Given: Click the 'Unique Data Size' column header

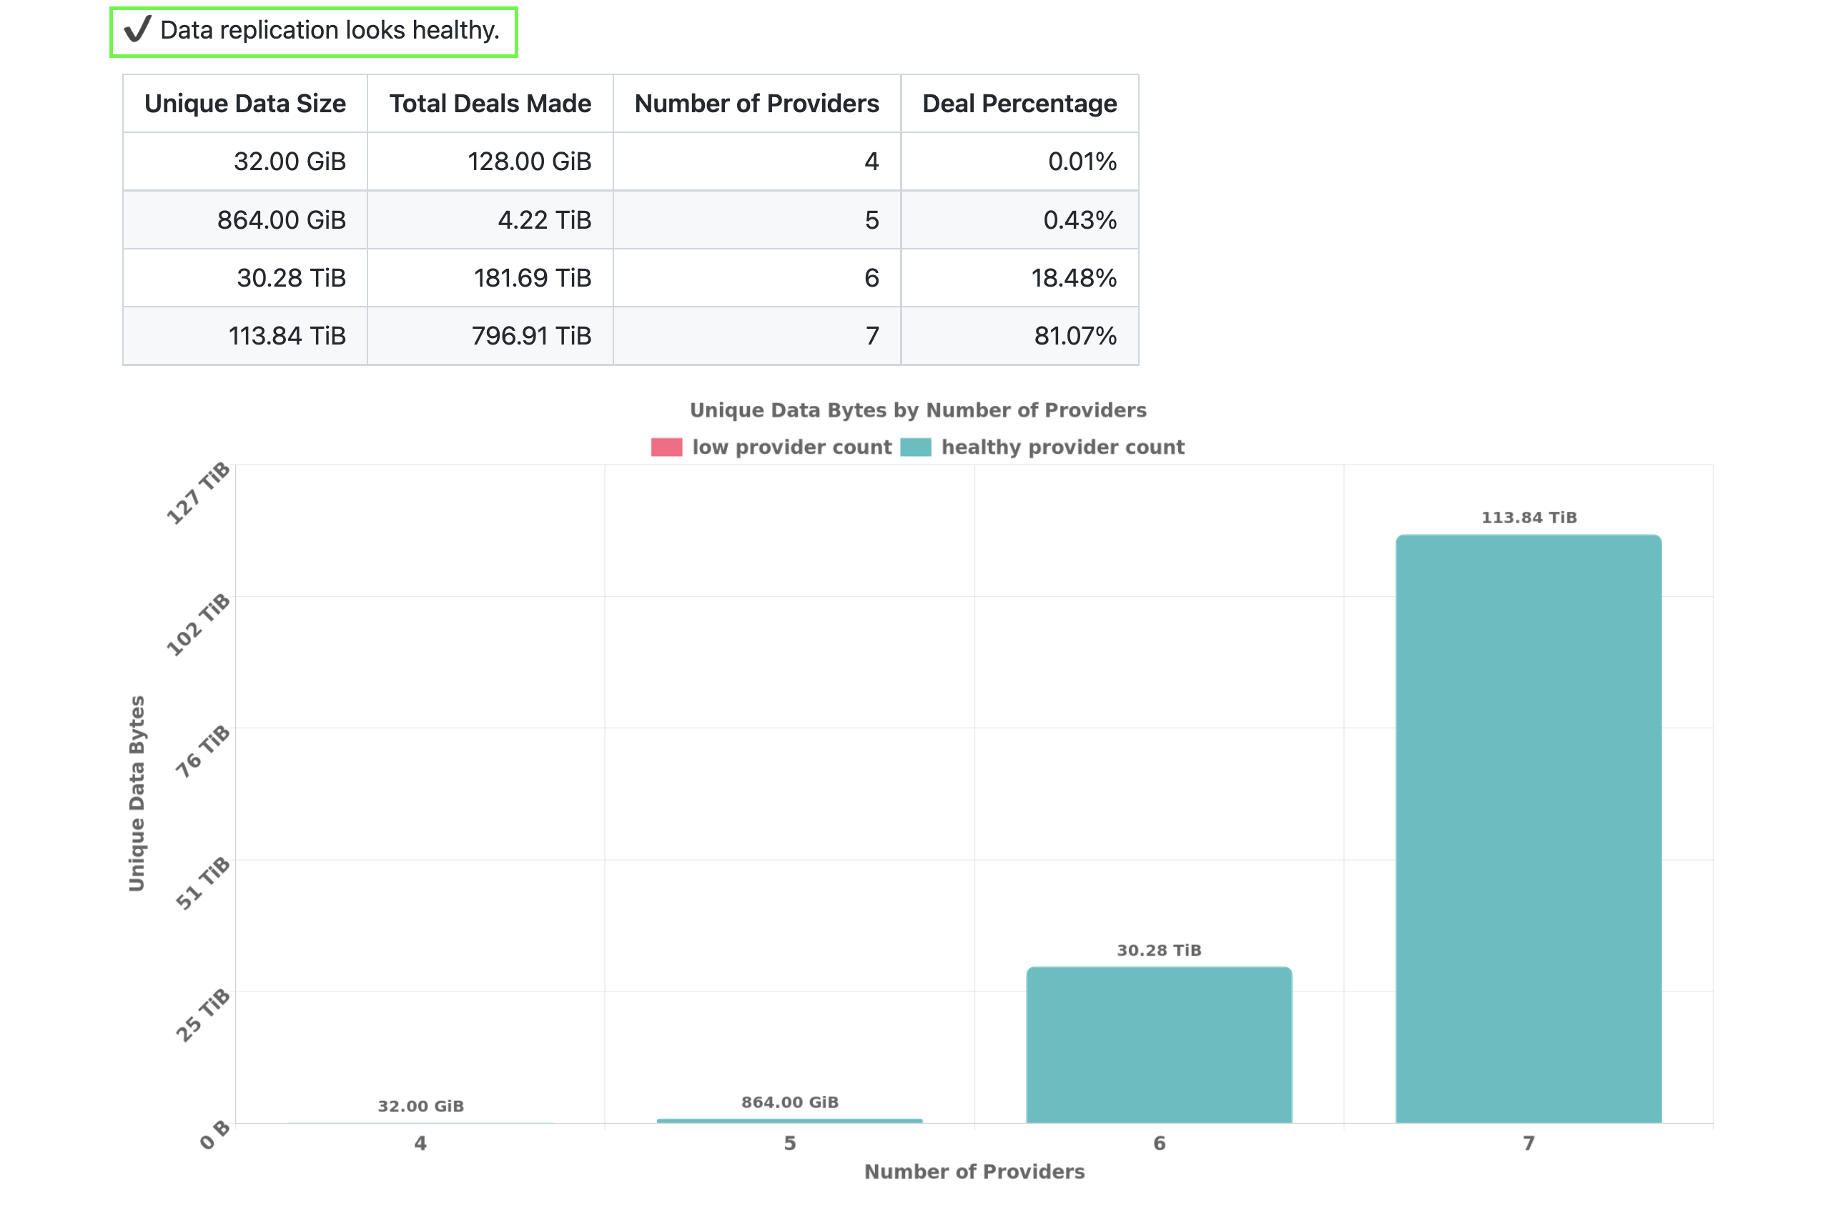Looking at the screenshot, I should tap(245, 103).
